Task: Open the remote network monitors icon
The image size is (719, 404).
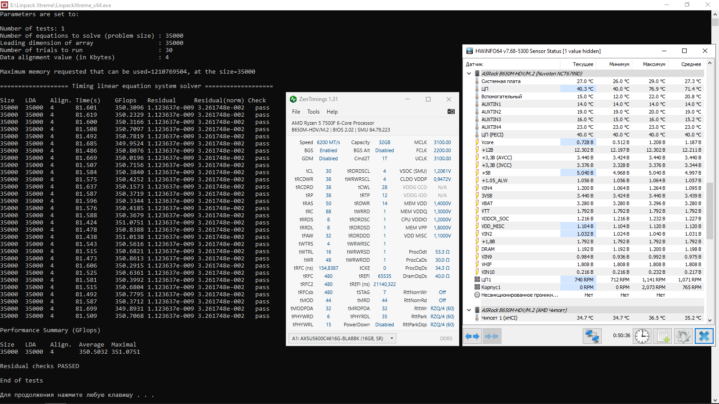Action: pos(592,336)
